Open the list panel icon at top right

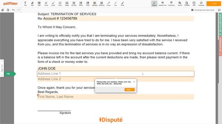pos(219,10)
